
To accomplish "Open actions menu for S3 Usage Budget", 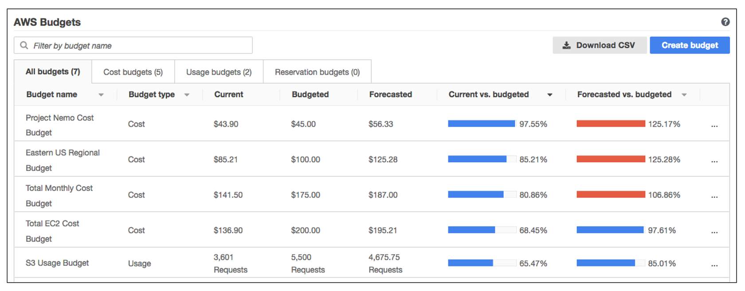I will coord(714,265).
